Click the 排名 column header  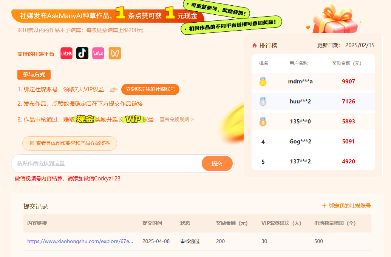263,63
